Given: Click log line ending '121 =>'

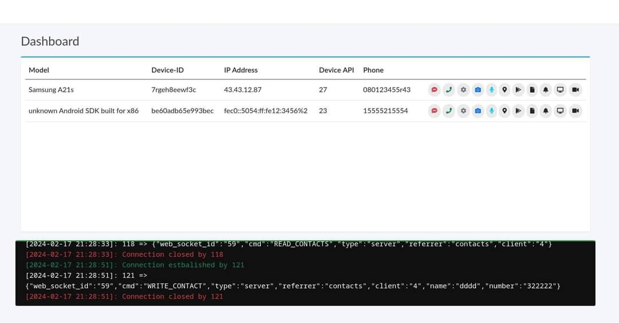Looking at the screenshot, I should pyautogui.click(x=86, y=276).
